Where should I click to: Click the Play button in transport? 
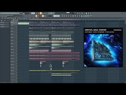pyautogui.click(x=26, y=13)
